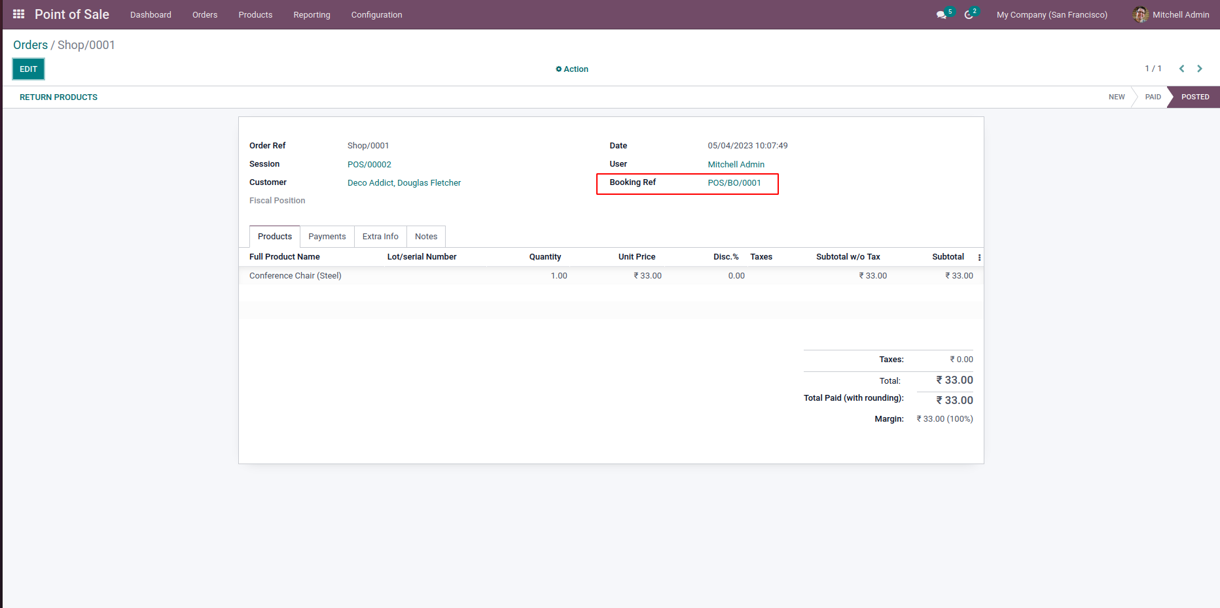
Task: Click Mitchell Admin avatar picture
Action: 1140,14
